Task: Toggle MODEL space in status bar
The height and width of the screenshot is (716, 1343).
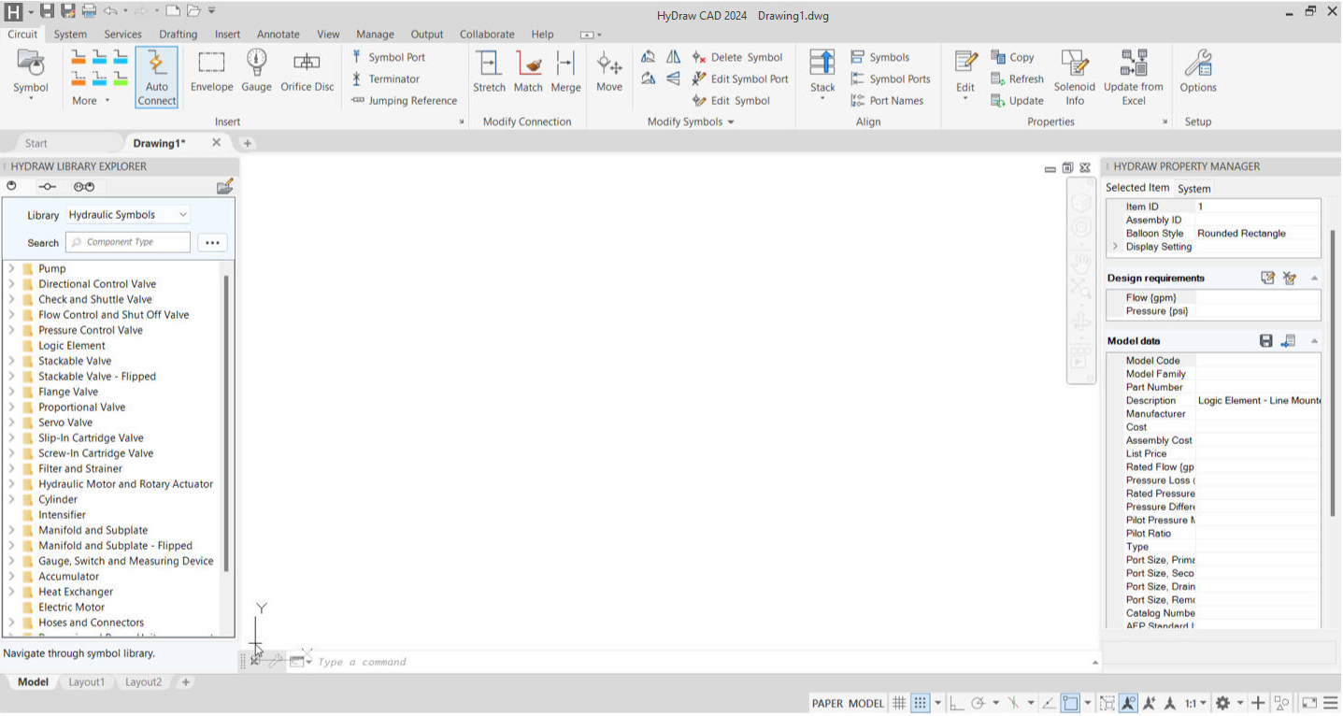Action: tap(866, 704)
